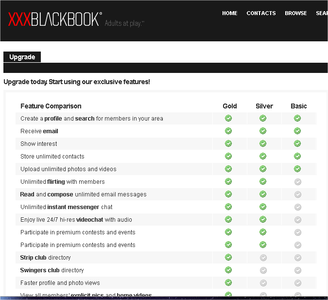Click Gold checkmark for Faster profile views
Image resolution: width=328 pixels, height=300 pixels.
click(x=228, y=282)
